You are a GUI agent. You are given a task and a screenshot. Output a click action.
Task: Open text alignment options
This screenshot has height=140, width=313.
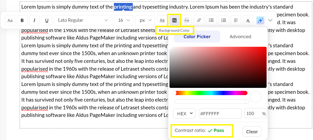click(x=236, y=20)
